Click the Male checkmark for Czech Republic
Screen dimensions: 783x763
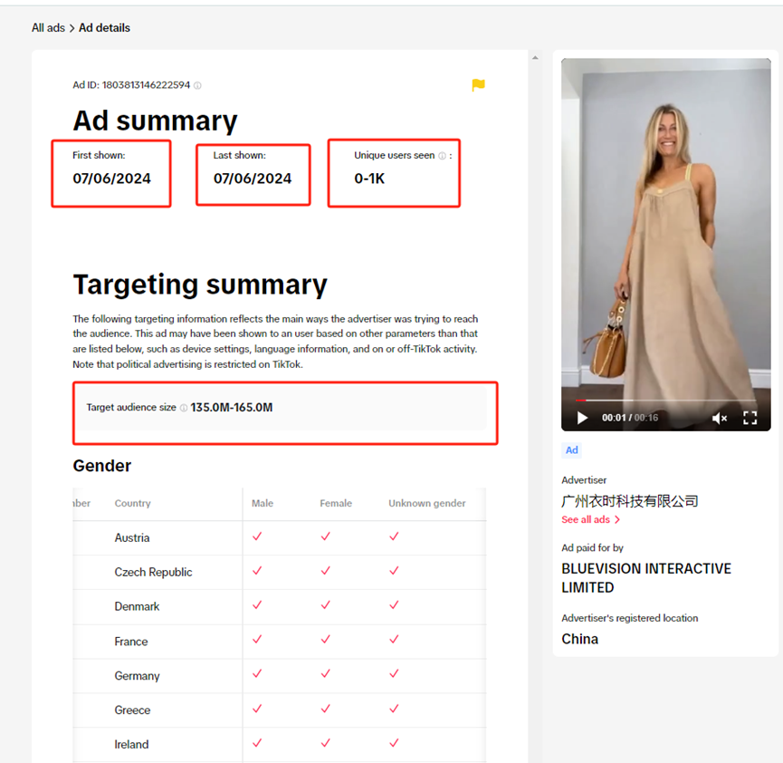click(257, 571)
